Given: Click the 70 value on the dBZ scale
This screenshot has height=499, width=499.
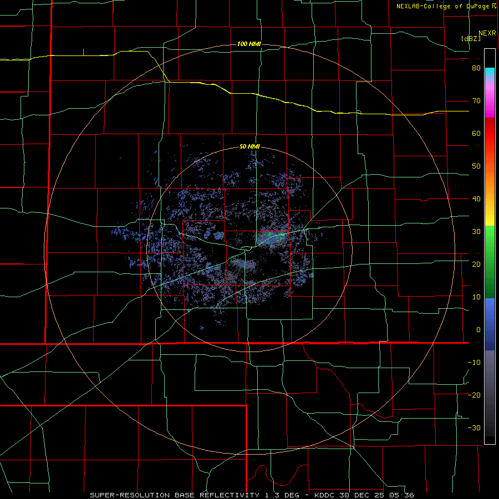Looking at the screenshot, I should point(476,101).
